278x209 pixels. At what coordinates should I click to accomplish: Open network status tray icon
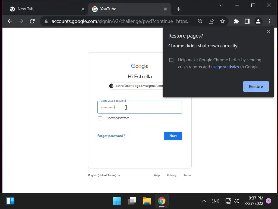click(x=228, y=201)
